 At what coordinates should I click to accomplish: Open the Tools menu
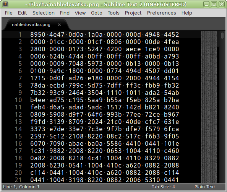point(113,13)
